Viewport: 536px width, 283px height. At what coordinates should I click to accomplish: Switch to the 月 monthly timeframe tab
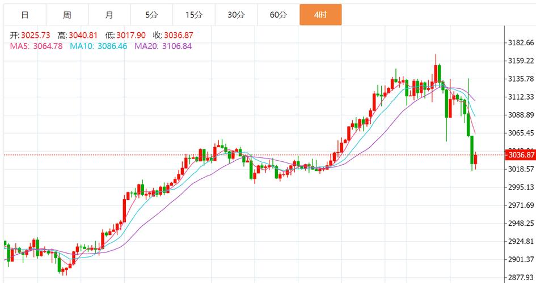coord(109,15)
